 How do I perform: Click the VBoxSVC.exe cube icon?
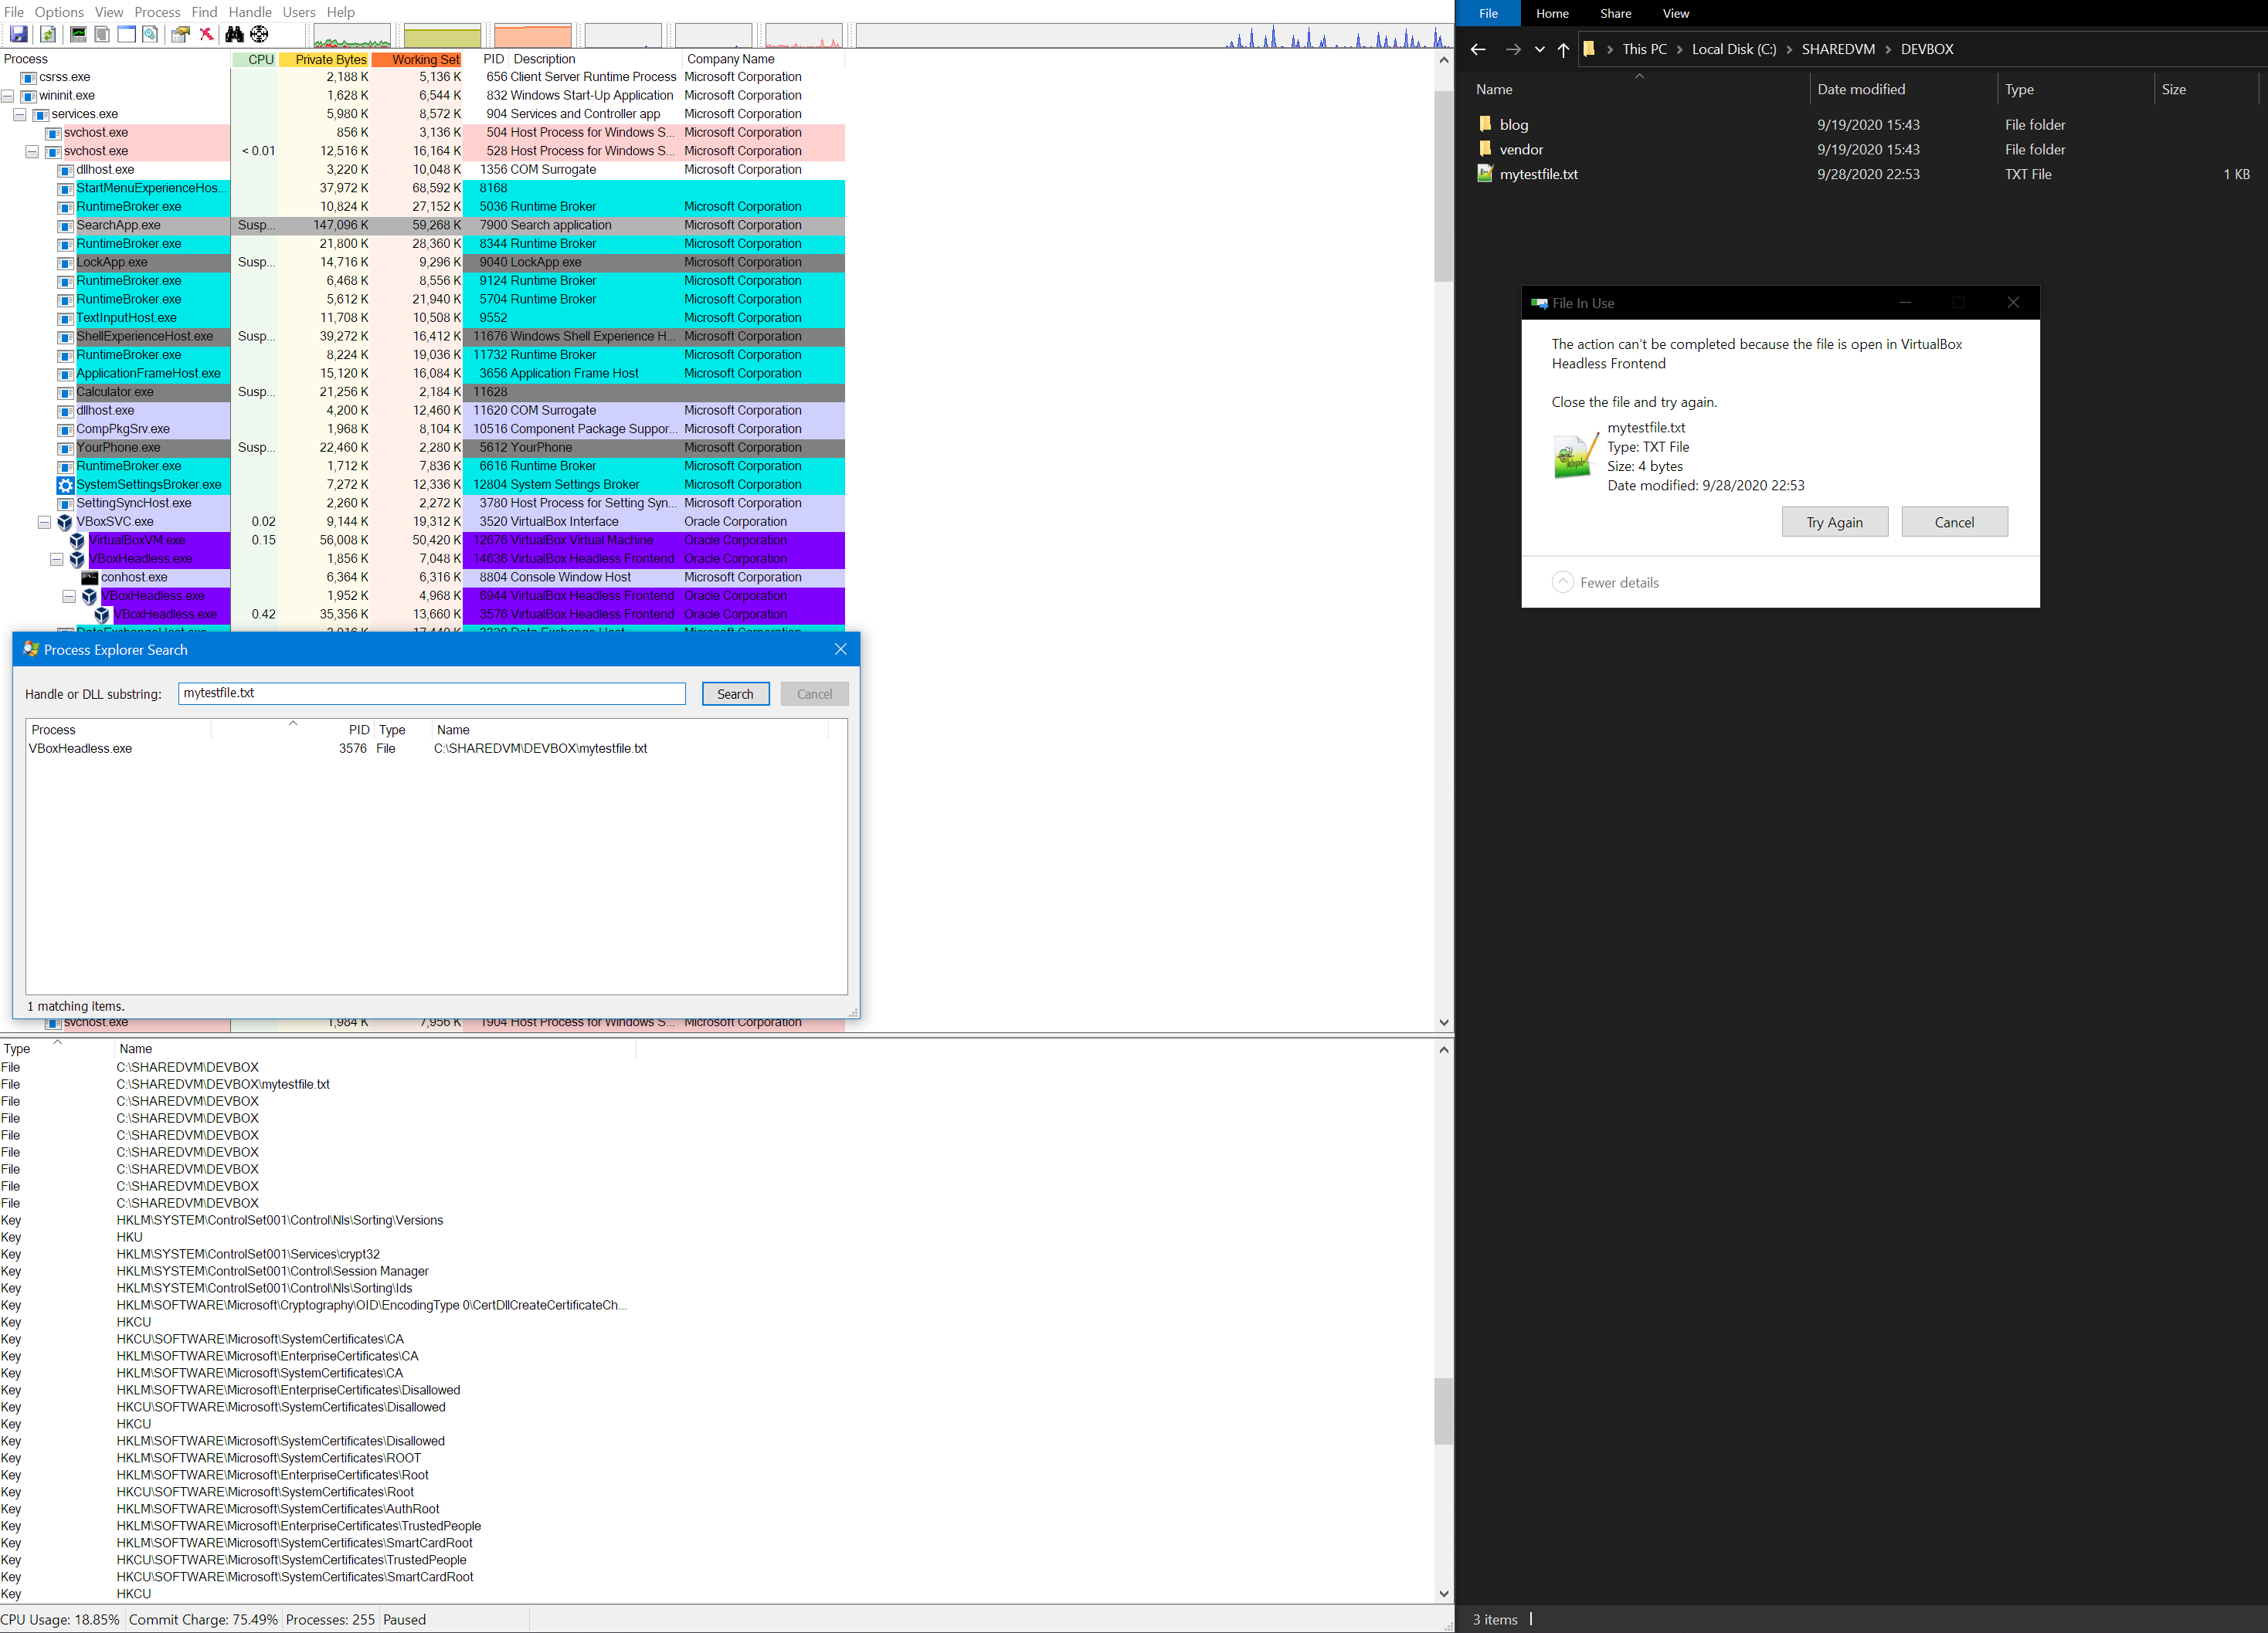(x=64, y=522)
